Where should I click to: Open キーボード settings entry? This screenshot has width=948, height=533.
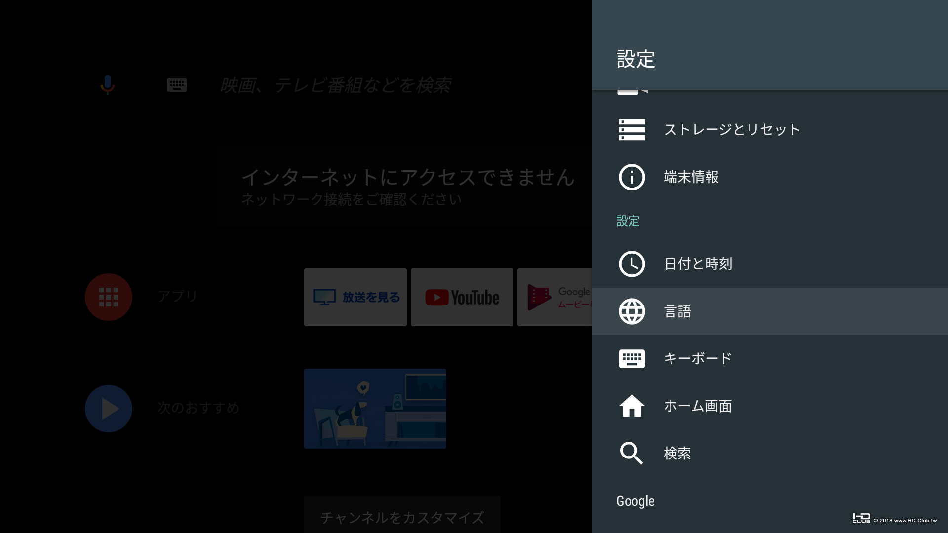[x=770, y=359]
